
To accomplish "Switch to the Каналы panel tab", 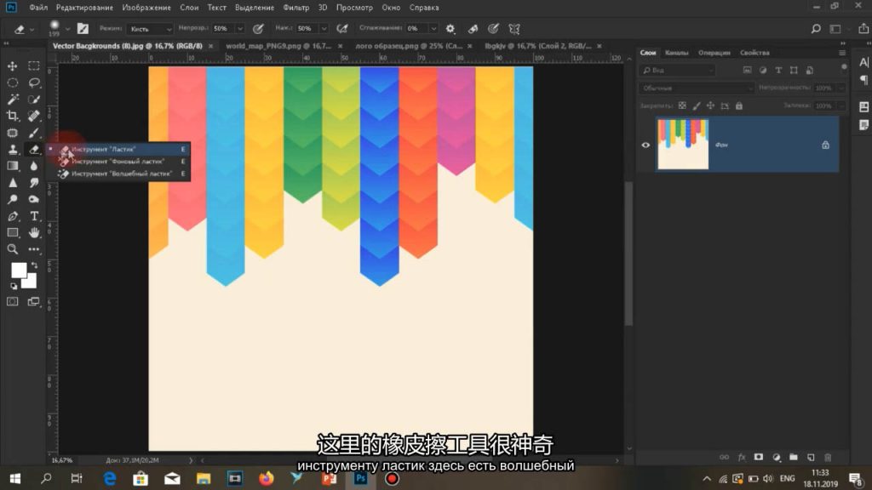I will 677,53.
